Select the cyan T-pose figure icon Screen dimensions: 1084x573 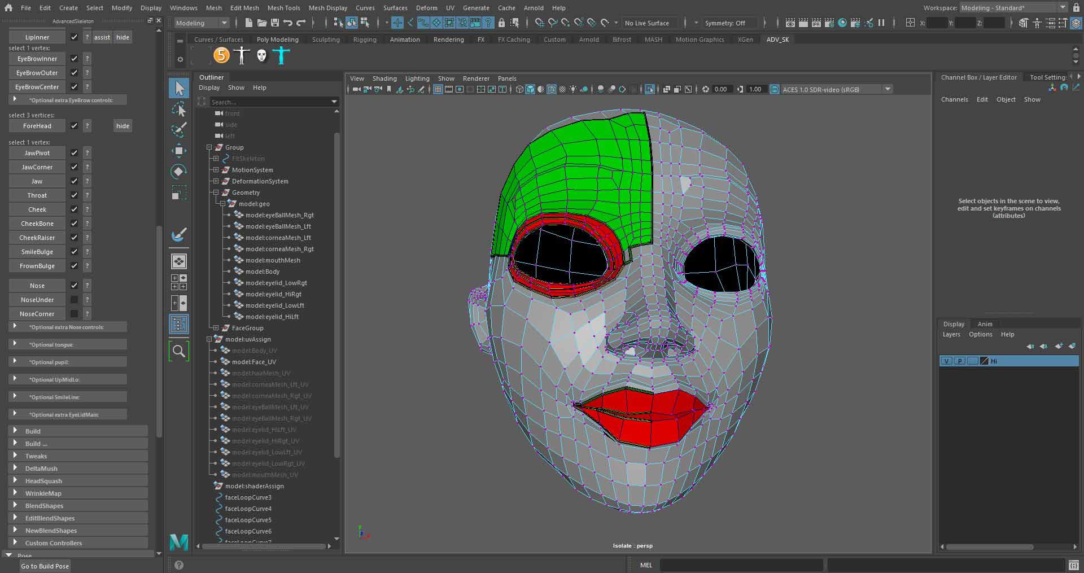click(x=281, y=55)
